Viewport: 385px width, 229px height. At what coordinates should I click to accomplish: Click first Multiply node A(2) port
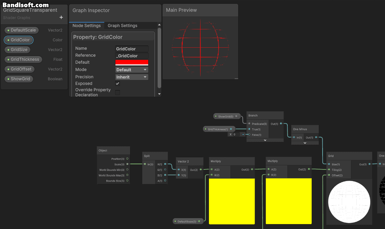pyautogui.click(x=212, y=169)
